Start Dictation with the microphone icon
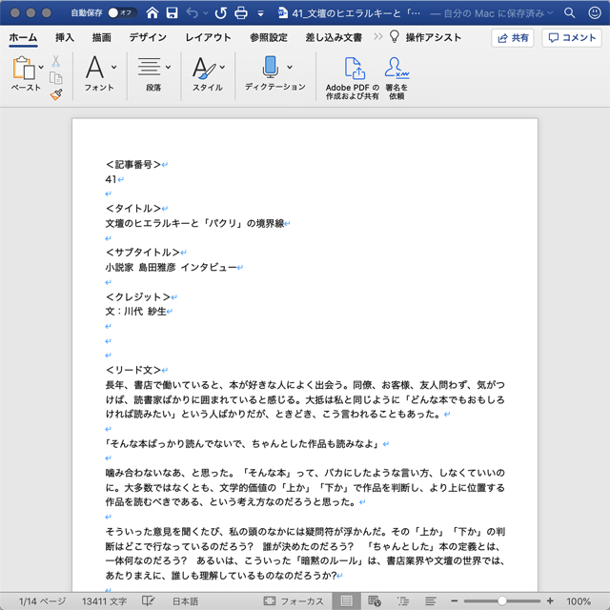610x610 pixels. tap(269, 68)
